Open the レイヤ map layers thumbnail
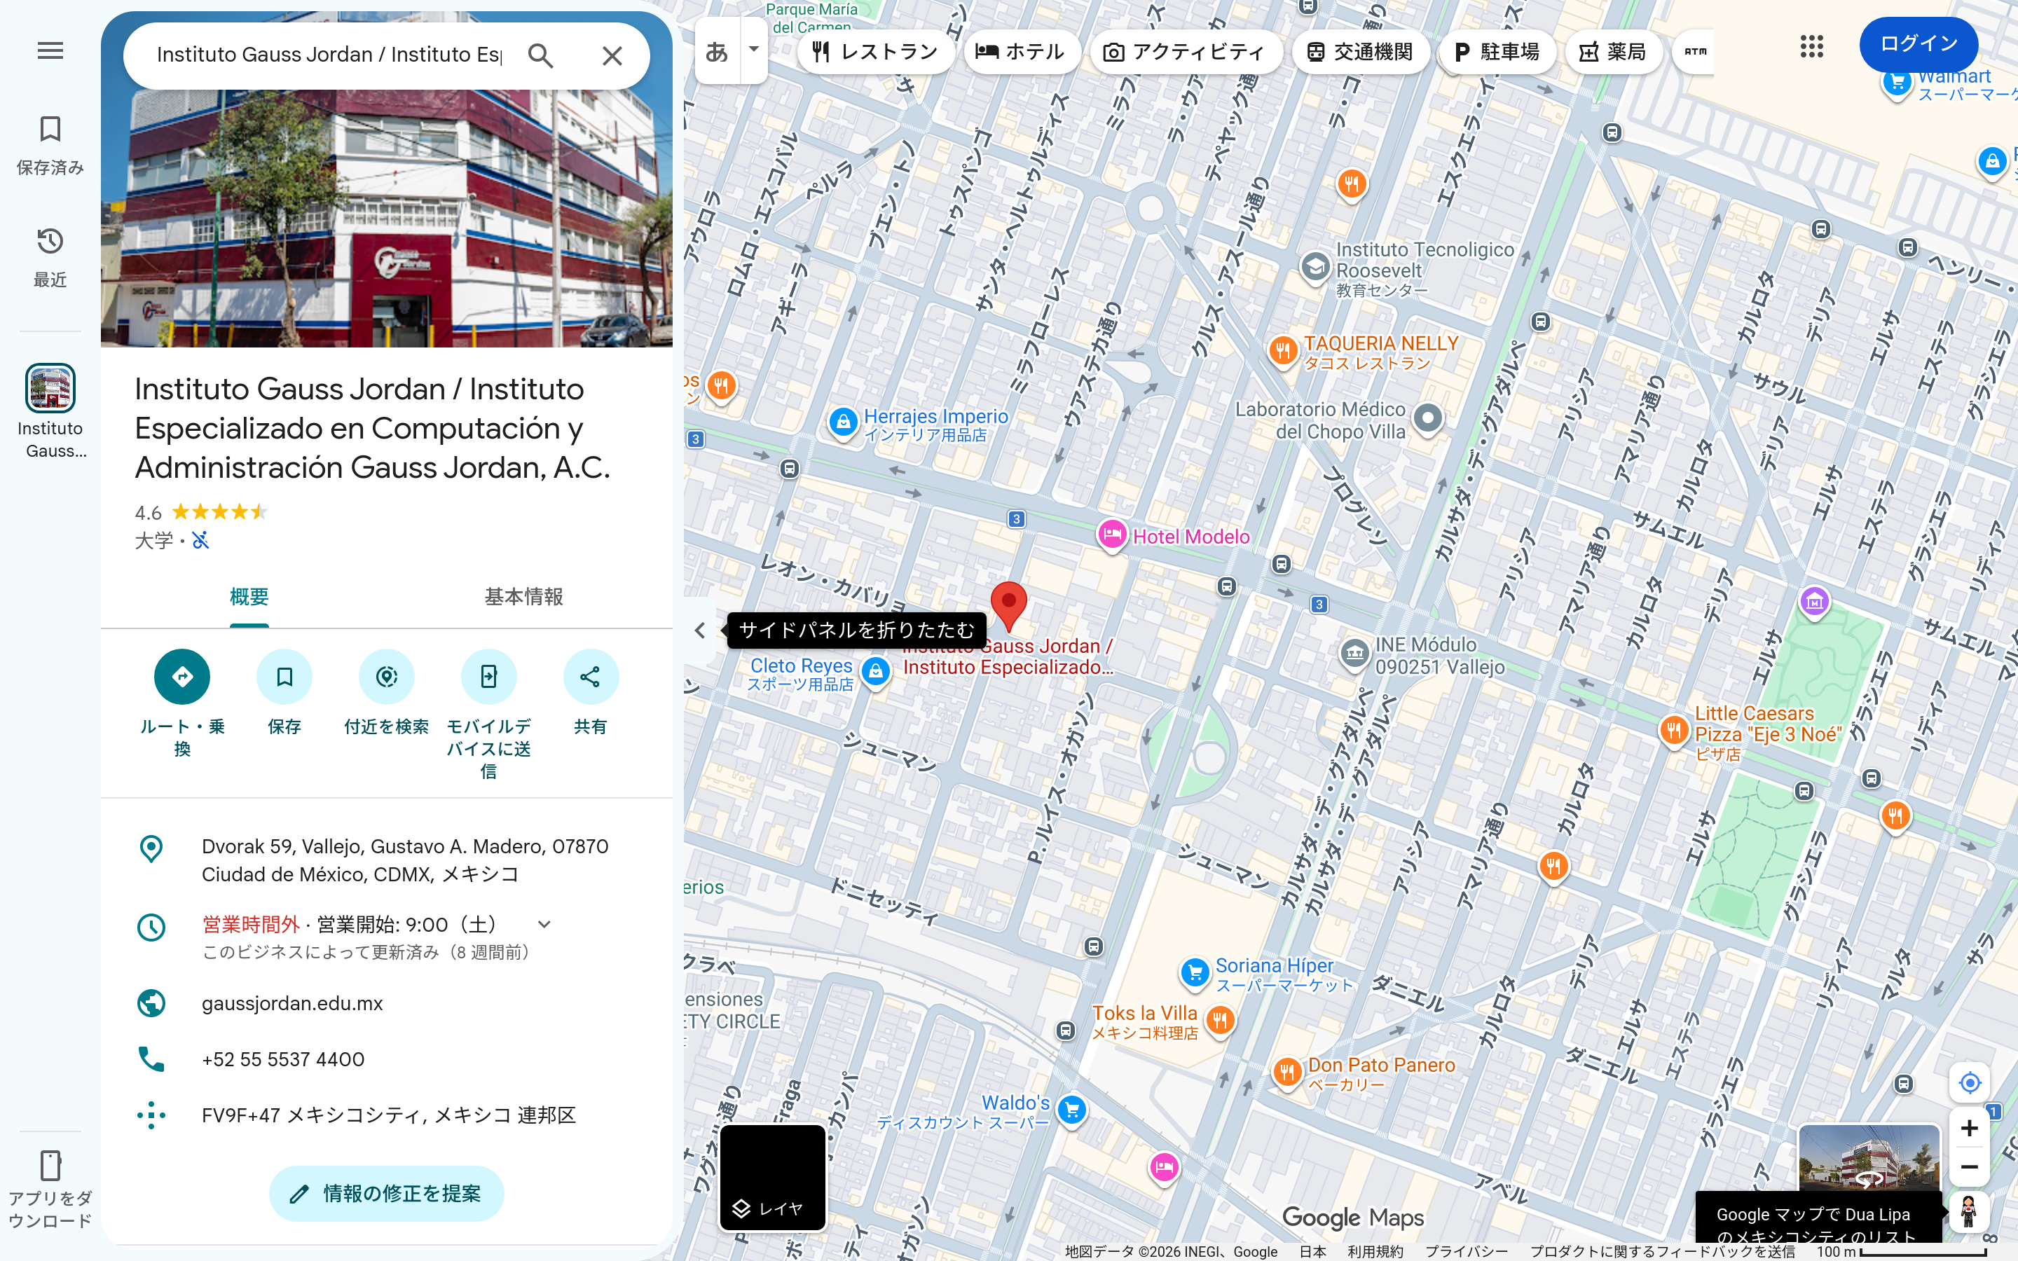2018x1261 pixels. (772, 1178)
